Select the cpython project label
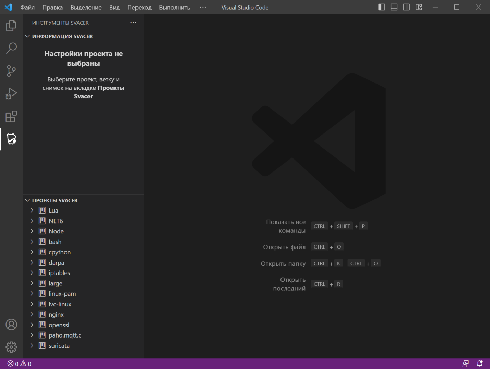This screenshot has width=490, height=369. (x=60, y=252)
